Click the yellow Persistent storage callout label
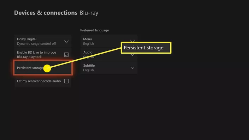The height and width of the screenshot is (140, 249). [146, 48]
